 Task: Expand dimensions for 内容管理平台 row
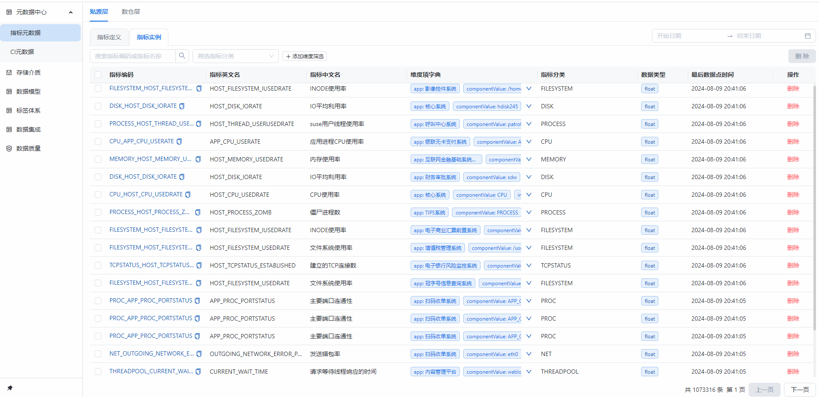pyautogui.click(x=529, y=372)
